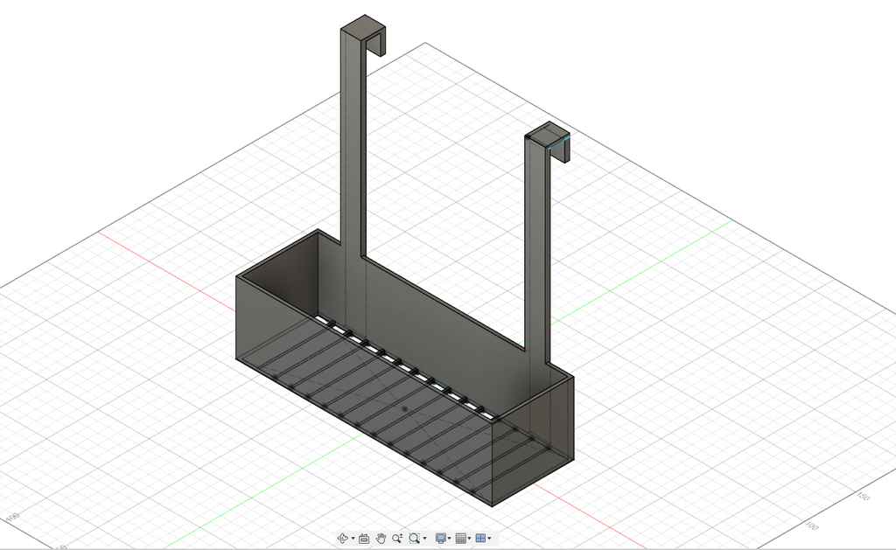Expand the Display Settings dropdown arrow
Viewport: 896px width, 550px height.
(449, 538)
